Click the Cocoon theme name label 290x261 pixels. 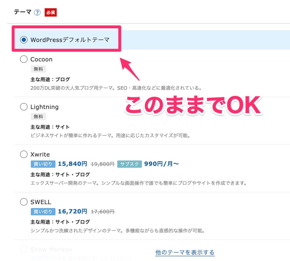click(x=41, y=59)
